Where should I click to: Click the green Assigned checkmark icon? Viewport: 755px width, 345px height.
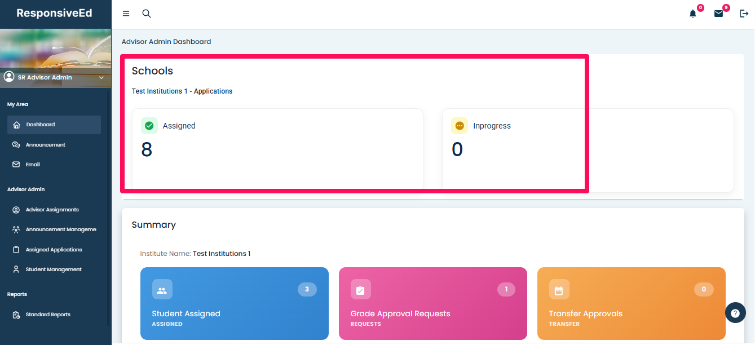tap(149, 126)
